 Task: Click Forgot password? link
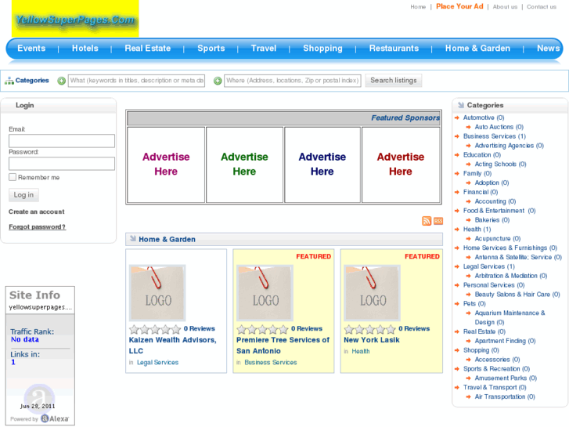(37, 226)
